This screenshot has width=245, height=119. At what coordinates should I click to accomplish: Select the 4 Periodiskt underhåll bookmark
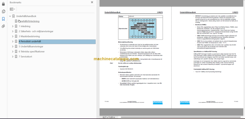coord(30,41)
